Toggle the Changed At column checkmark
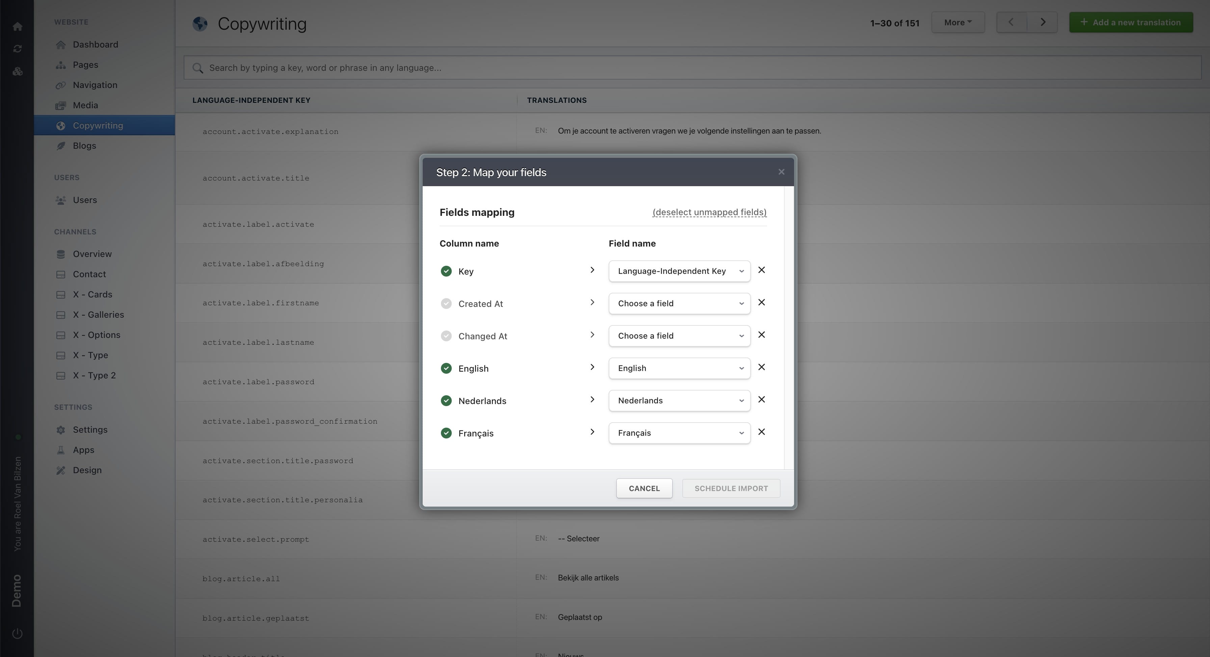 pos(446,336)
